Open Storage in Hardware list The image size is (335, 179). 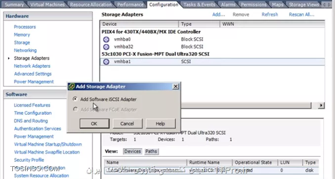22,42
